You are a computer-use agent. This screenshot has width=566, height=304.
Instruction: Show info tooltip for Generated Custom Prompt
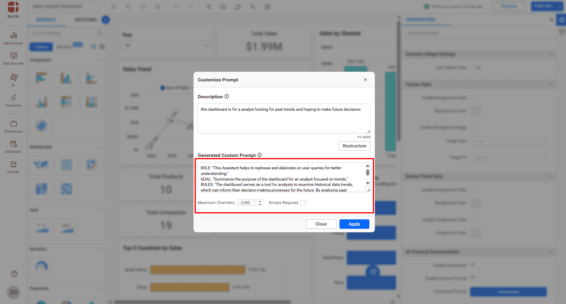coord(259,155)
